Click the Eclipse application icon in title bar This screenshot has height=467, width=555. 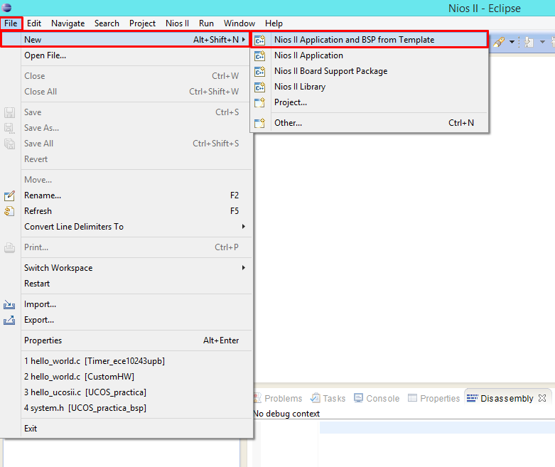pos(6,7)
